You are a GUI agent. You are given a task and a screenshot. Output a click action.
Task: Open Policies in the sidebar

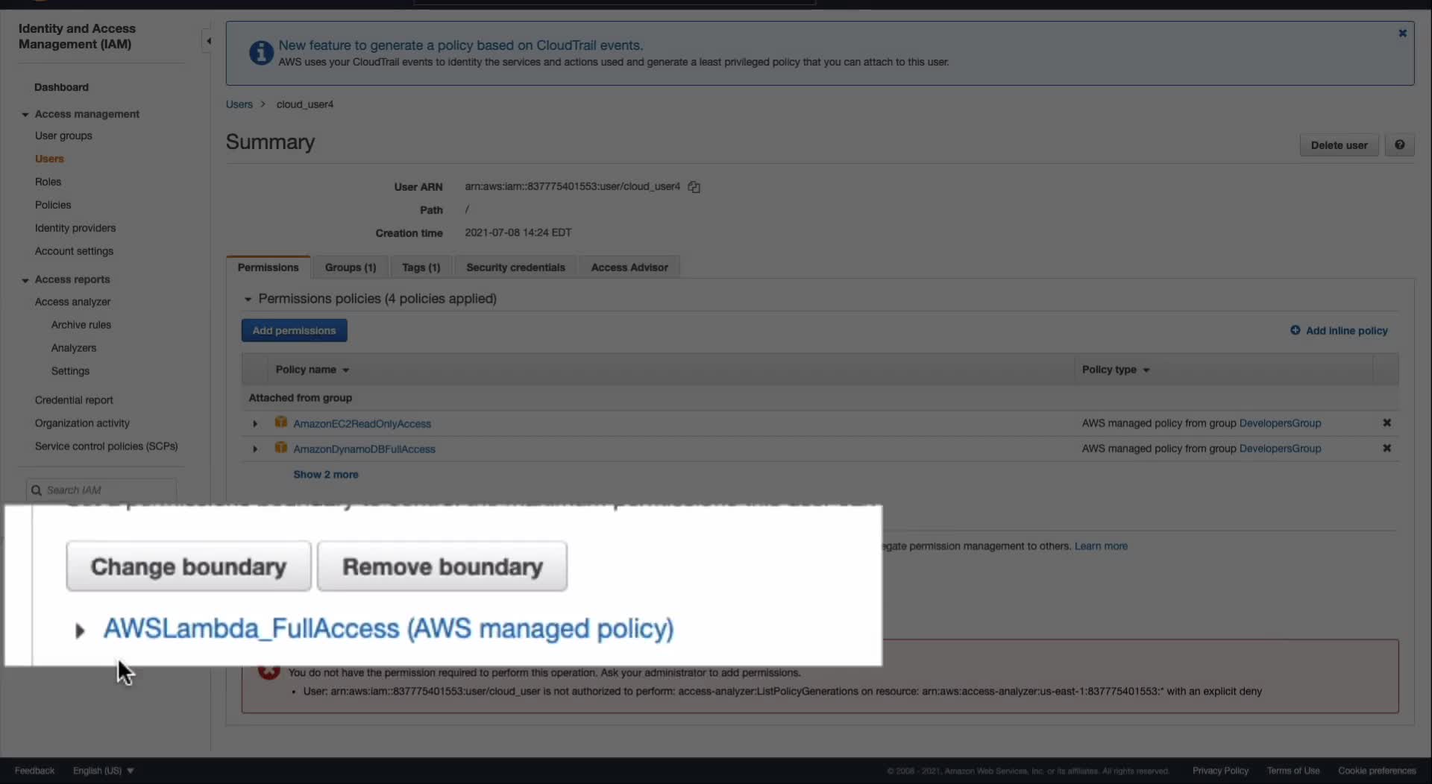53,205
